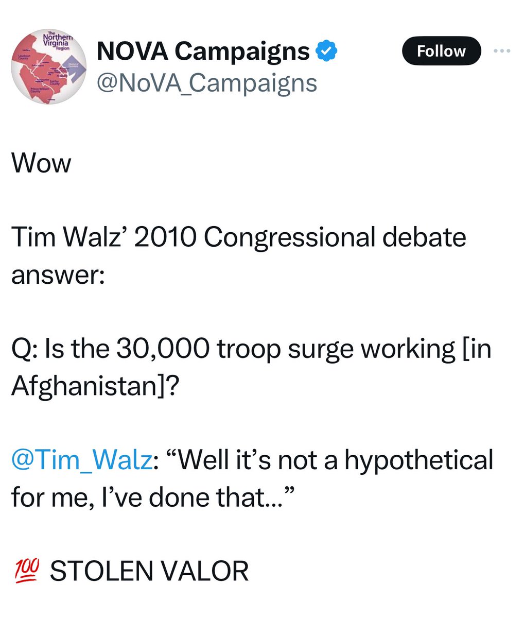Click "Tim Walz' 2010 Congressional debate" line

[x=239, y=237]
